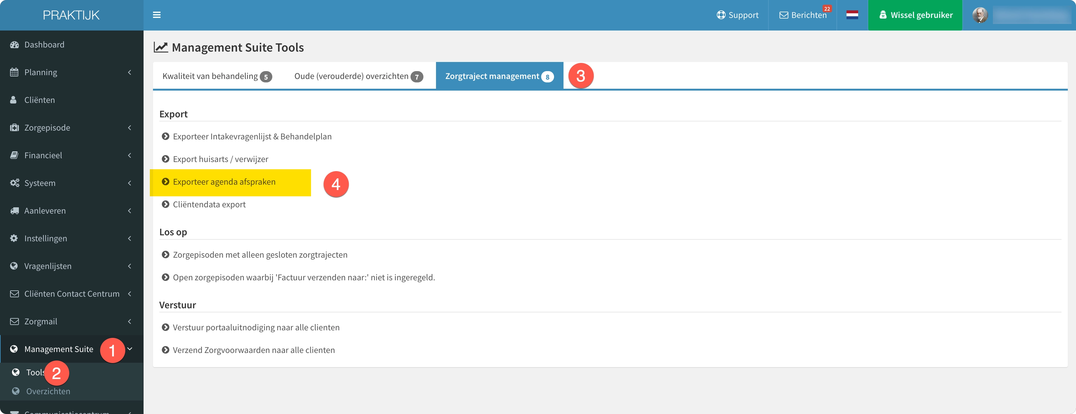The width and height of the screenshot is (1076, 414).
Task: Click the Planning calendar icon
Action: tap(14, 72)
